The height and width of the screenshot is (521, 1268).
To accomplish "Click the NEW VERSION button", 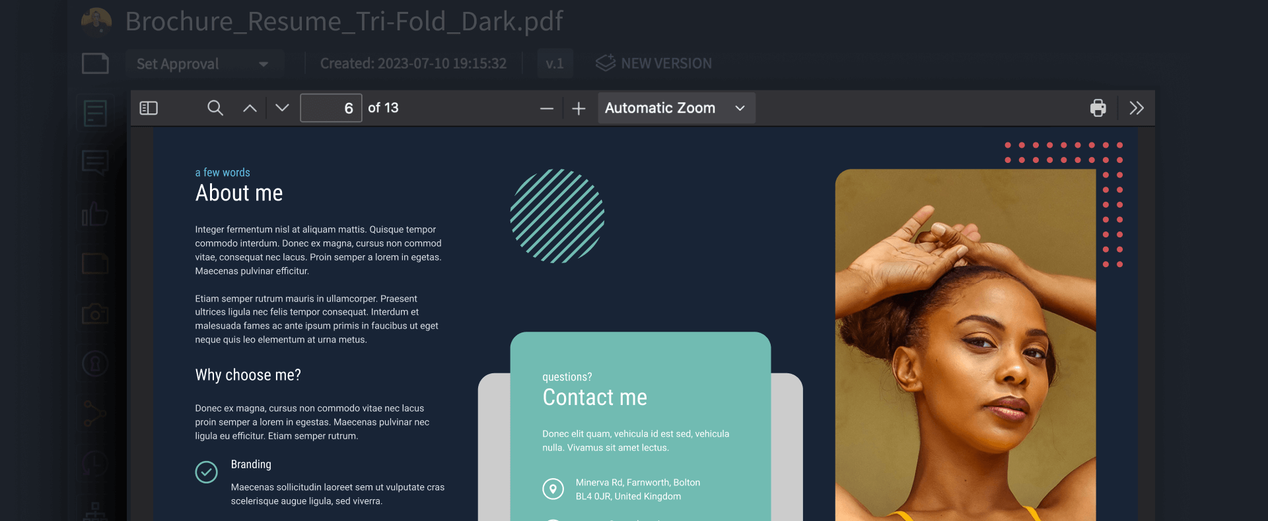I will [x=654, y=63].
